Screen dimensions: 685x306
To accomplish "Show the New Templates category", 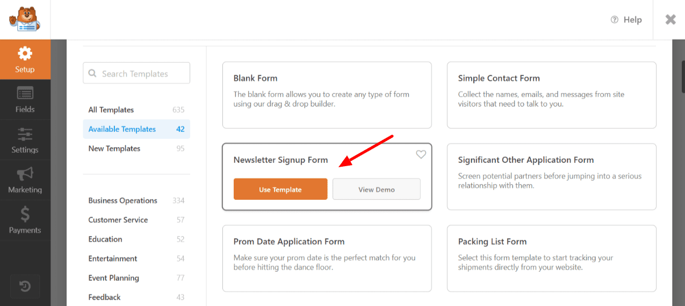I will [x=114, y=148].
